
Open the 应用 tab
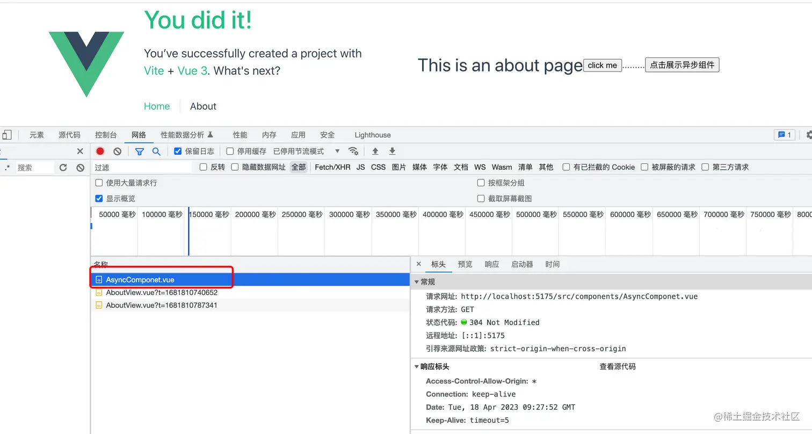(x=298, y=135)
